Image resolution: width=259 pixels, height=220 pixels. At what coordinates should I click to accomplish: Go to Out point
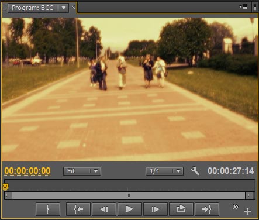coord(207,209)
